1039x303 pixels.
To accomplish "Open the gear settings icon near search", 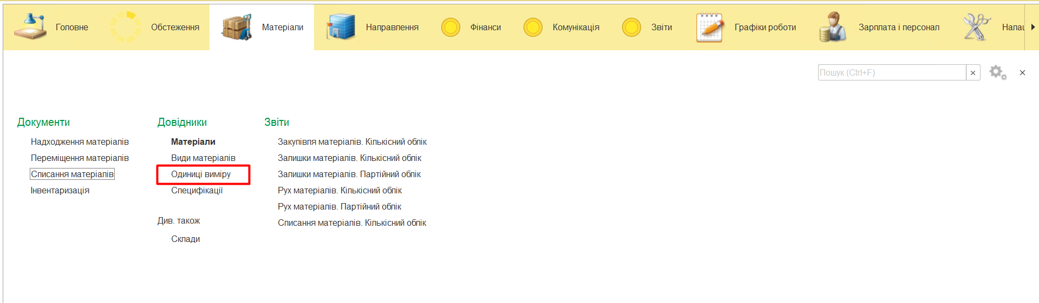I will [x=997, y=72].
